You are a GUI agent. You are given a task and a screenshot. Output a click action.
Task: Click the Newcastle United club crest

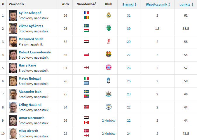pyautogui.click(x=109, y=94)
